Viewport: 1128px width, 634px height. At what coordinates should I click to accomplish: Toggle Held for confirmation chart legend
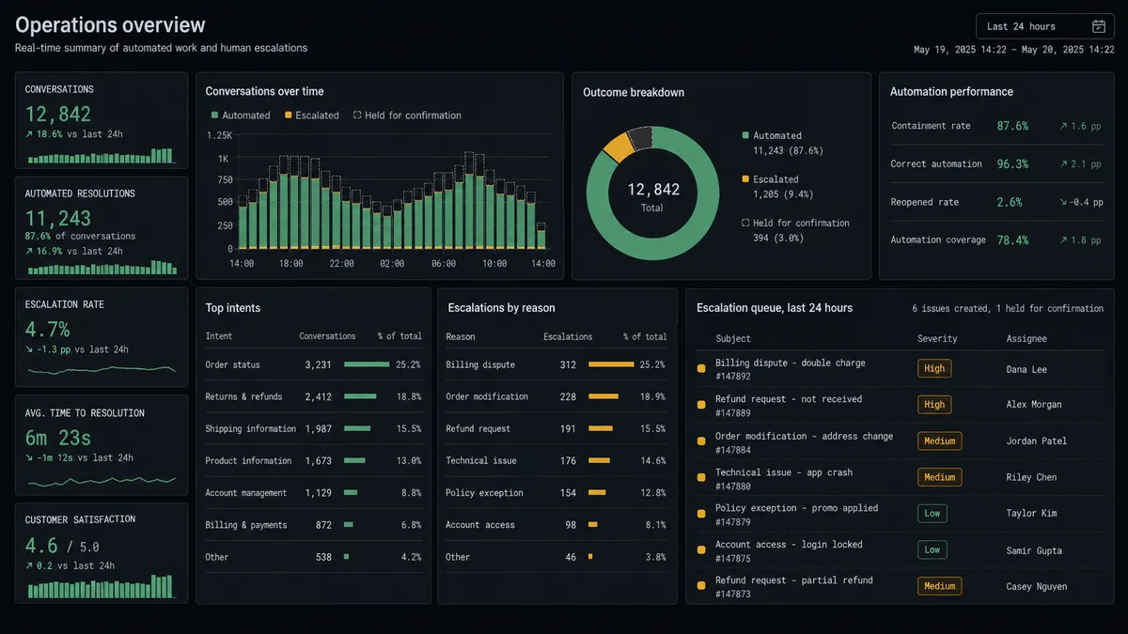click(407, 116)
